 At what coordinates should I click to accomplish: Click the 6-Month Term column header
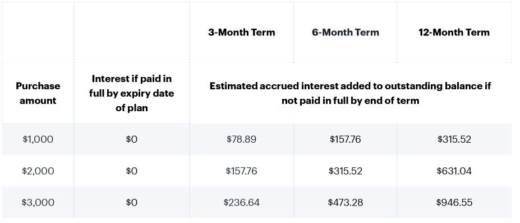[x=345, y=33]
